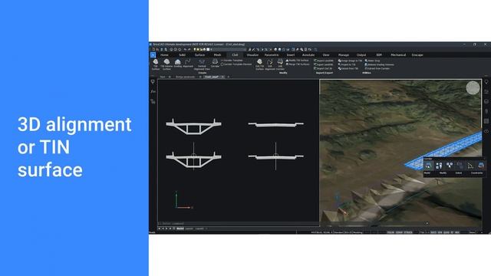
Task: Select the Civil ribbon tab
Action: click(235, 54)
